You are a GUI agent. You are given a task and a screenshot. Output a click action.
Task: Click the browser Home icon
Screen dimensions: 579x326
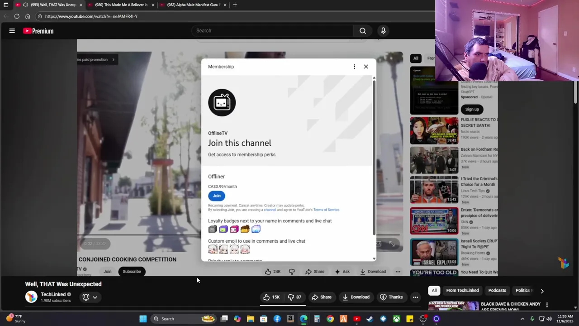pos(28,16)
